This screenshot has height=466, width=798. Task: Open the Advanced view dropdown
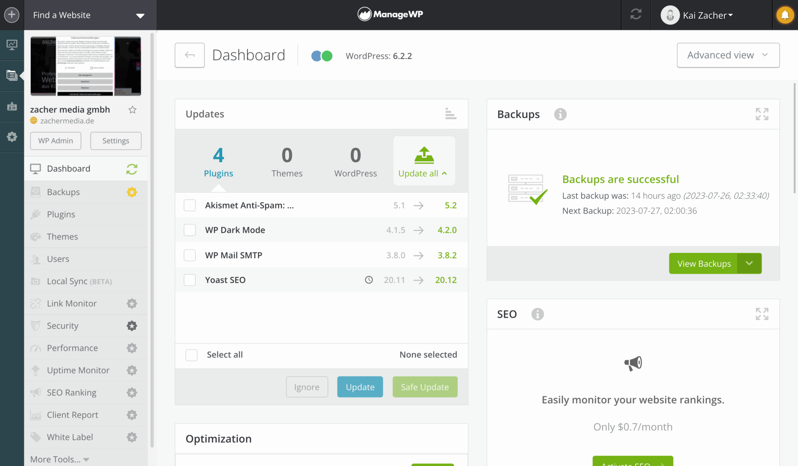pyautogui.click(x=728, y=55)
